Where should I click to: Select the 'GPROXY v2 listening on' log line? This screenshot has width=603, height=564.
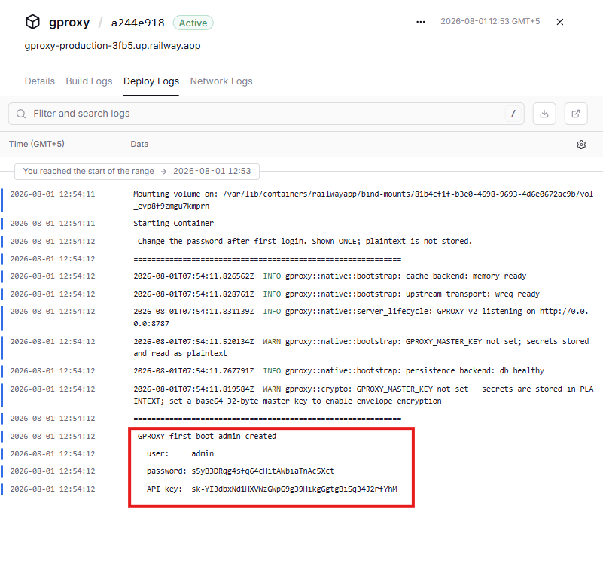click(x=301, y=318)
